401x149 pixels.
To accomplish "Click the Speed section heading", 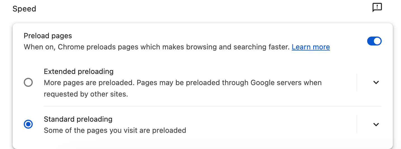I will (x=24, y=9).
